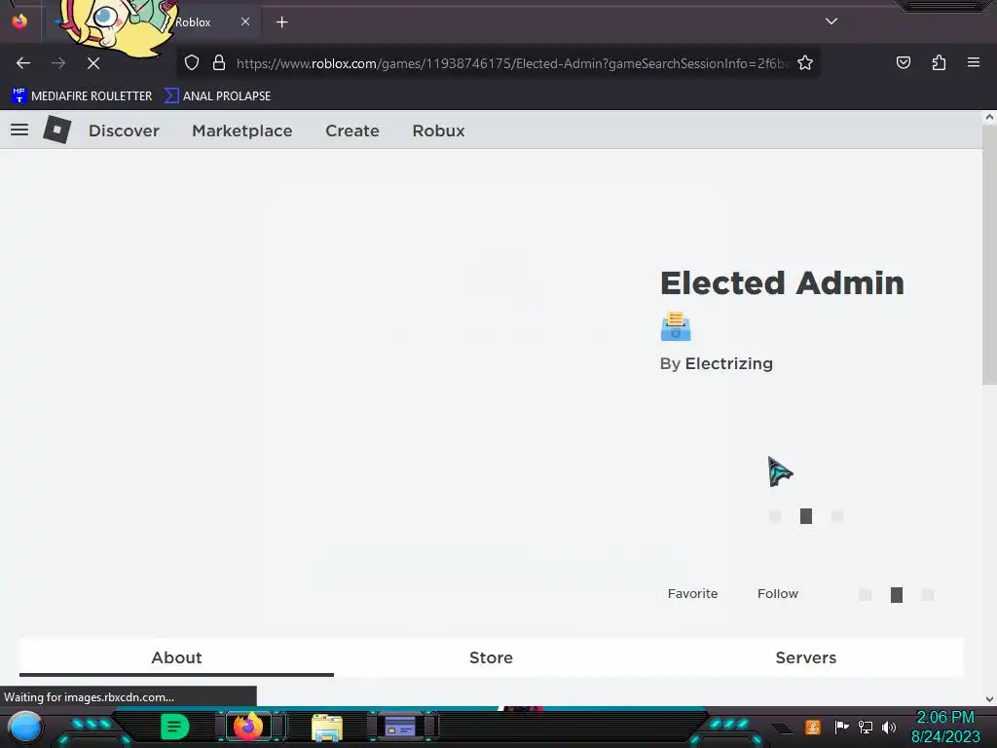997x748 pixels.
Task: Open network status tray icon
Action: point(866,727)
